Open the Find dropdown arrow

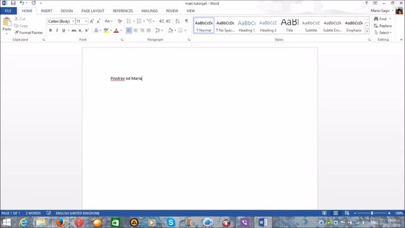coord(390,19)
